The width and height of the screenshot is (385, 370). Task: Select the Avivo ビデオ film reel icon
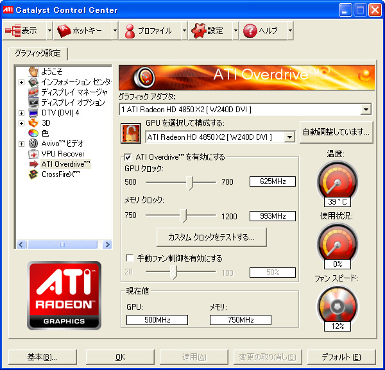point(33,143)
